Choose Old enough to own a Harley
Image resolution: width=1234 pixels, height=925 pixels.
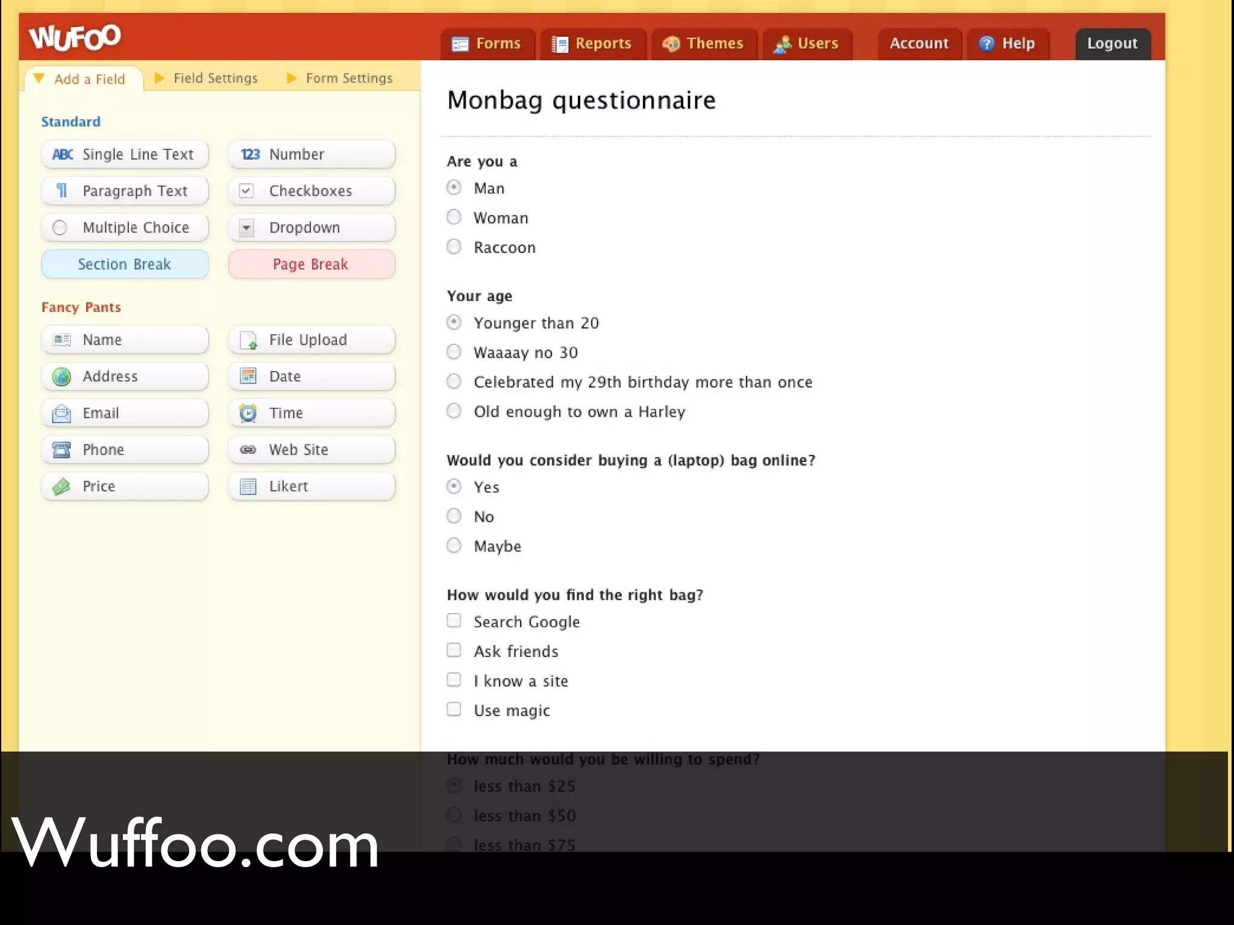(454, 411)
